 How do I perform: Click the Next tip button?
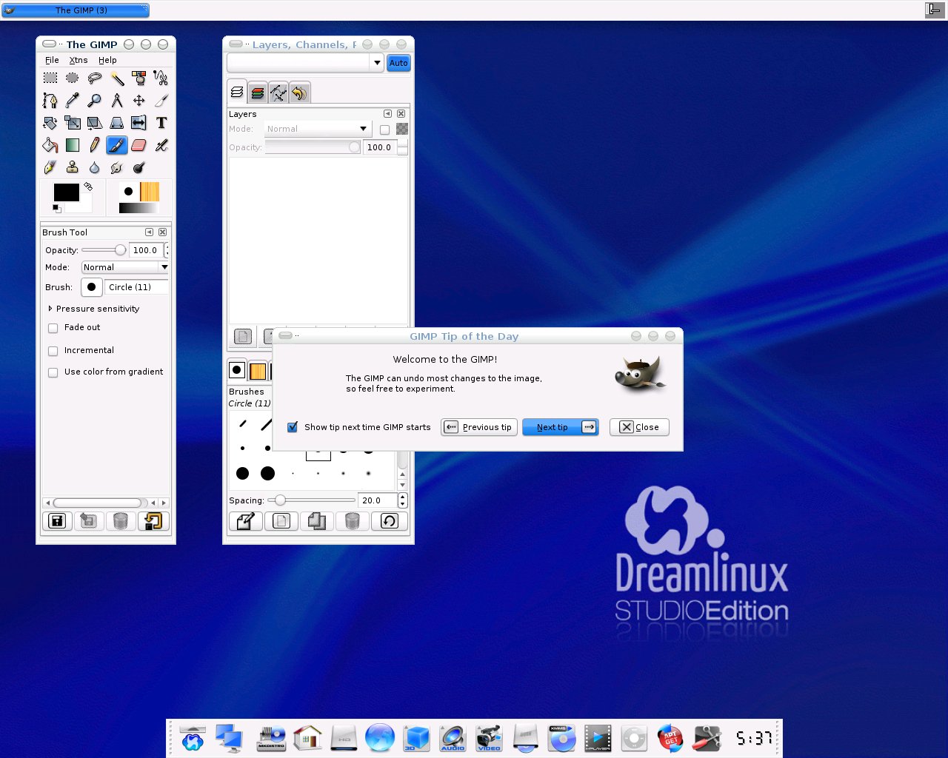pyautogui.click(x=561, y=427)
